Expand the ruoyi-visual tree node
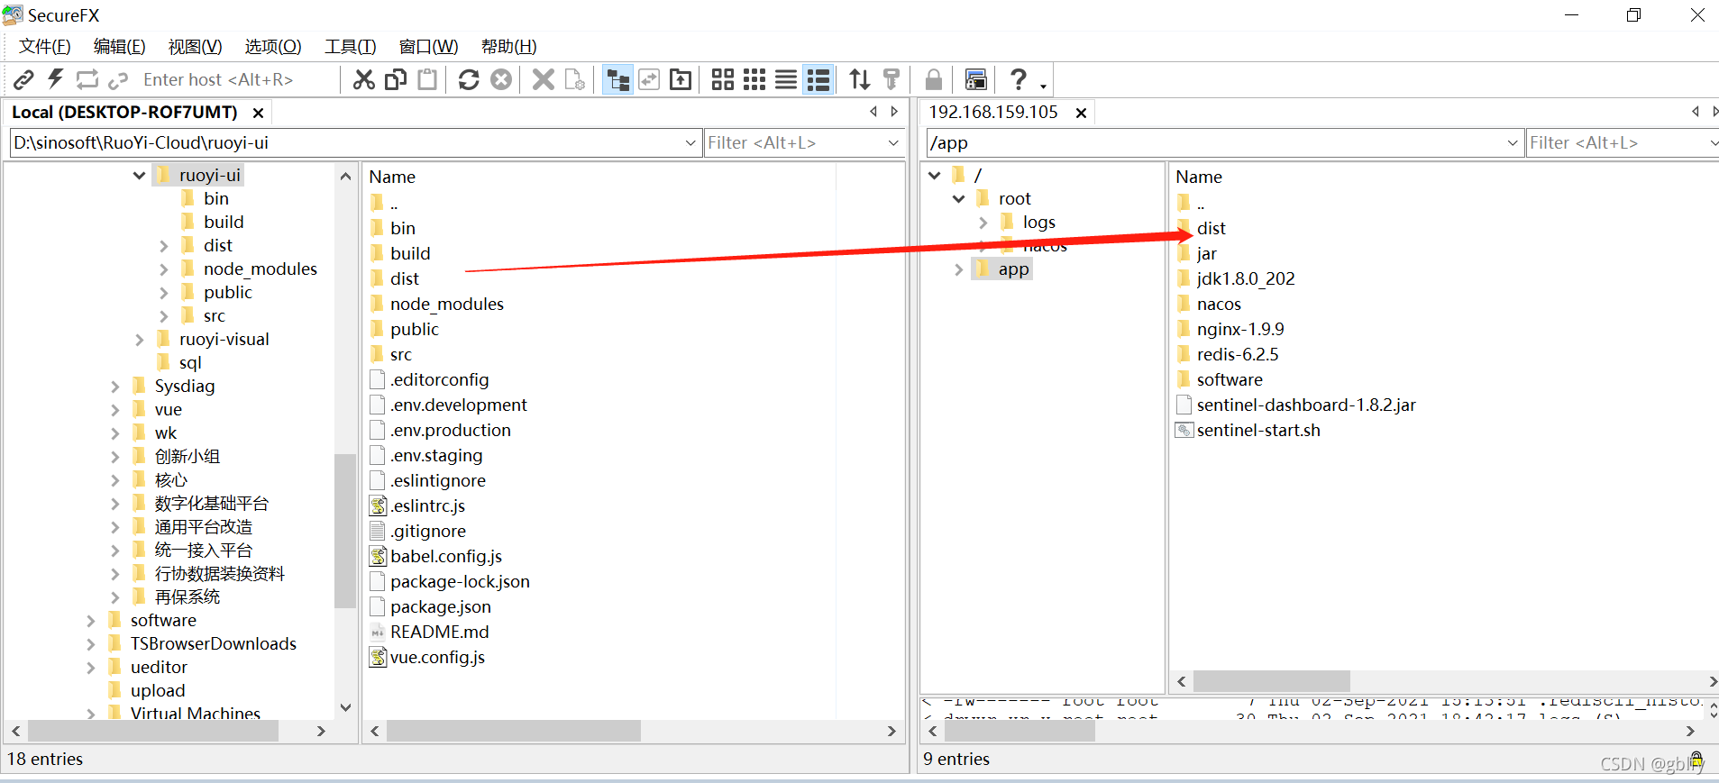 tap(139, 339)
